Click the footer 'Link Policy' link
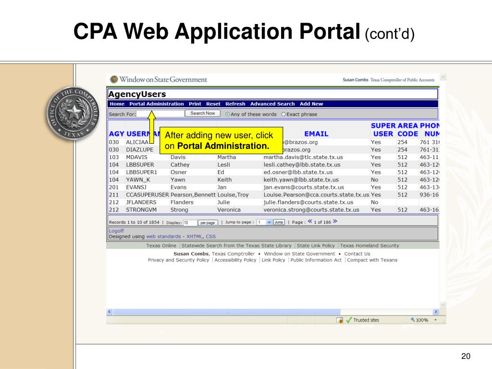 pos(273,260)
